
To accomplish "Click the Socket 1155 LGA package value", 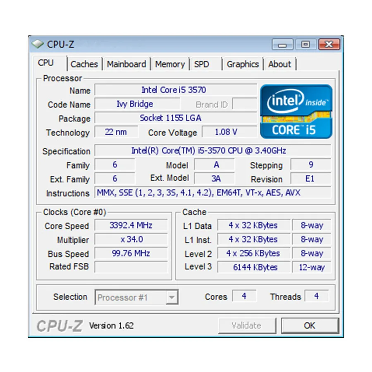I will 176,118.
